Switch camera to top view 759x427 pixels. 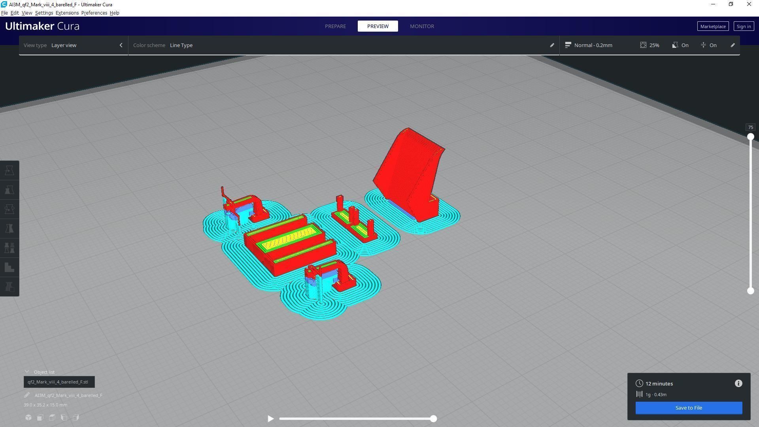click(52, 418)
